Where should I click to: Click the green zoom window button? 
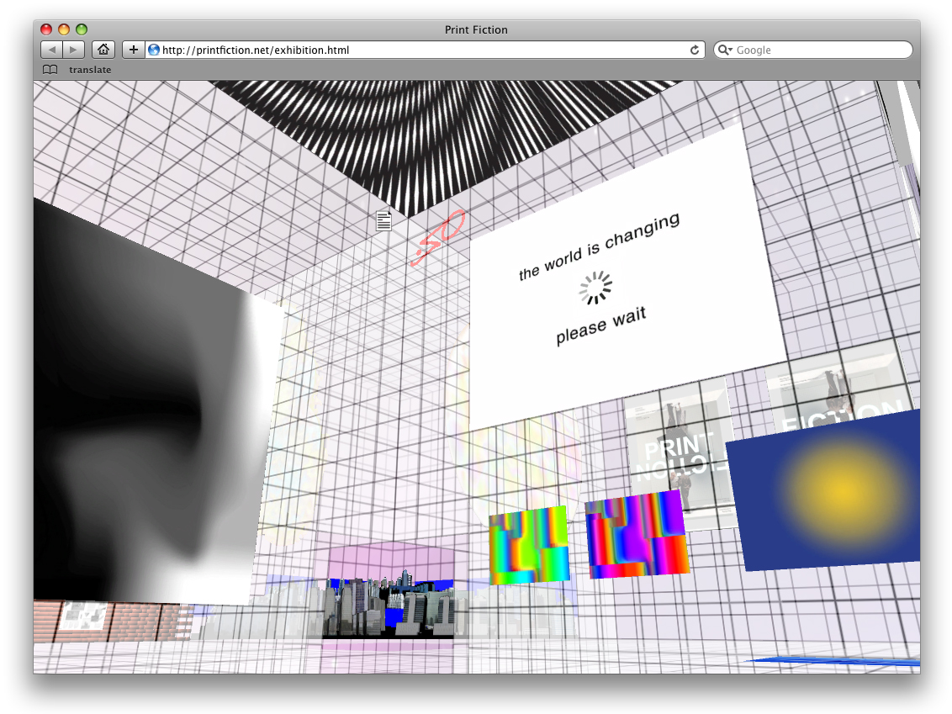(x=82, y=29)
